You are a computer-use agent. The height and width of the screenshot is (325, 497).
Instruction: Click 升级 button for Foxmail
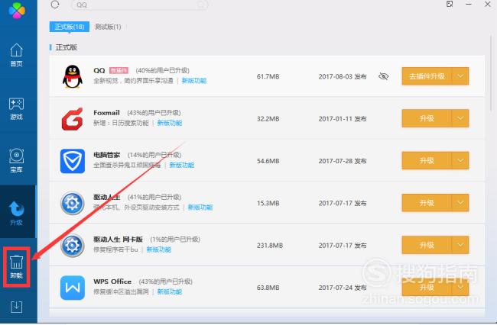[x=427, y=118]
